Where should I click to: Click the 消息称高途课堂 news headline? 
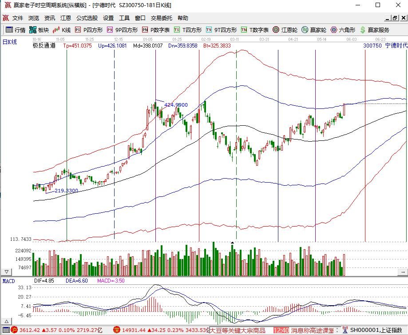coord(312,330)
